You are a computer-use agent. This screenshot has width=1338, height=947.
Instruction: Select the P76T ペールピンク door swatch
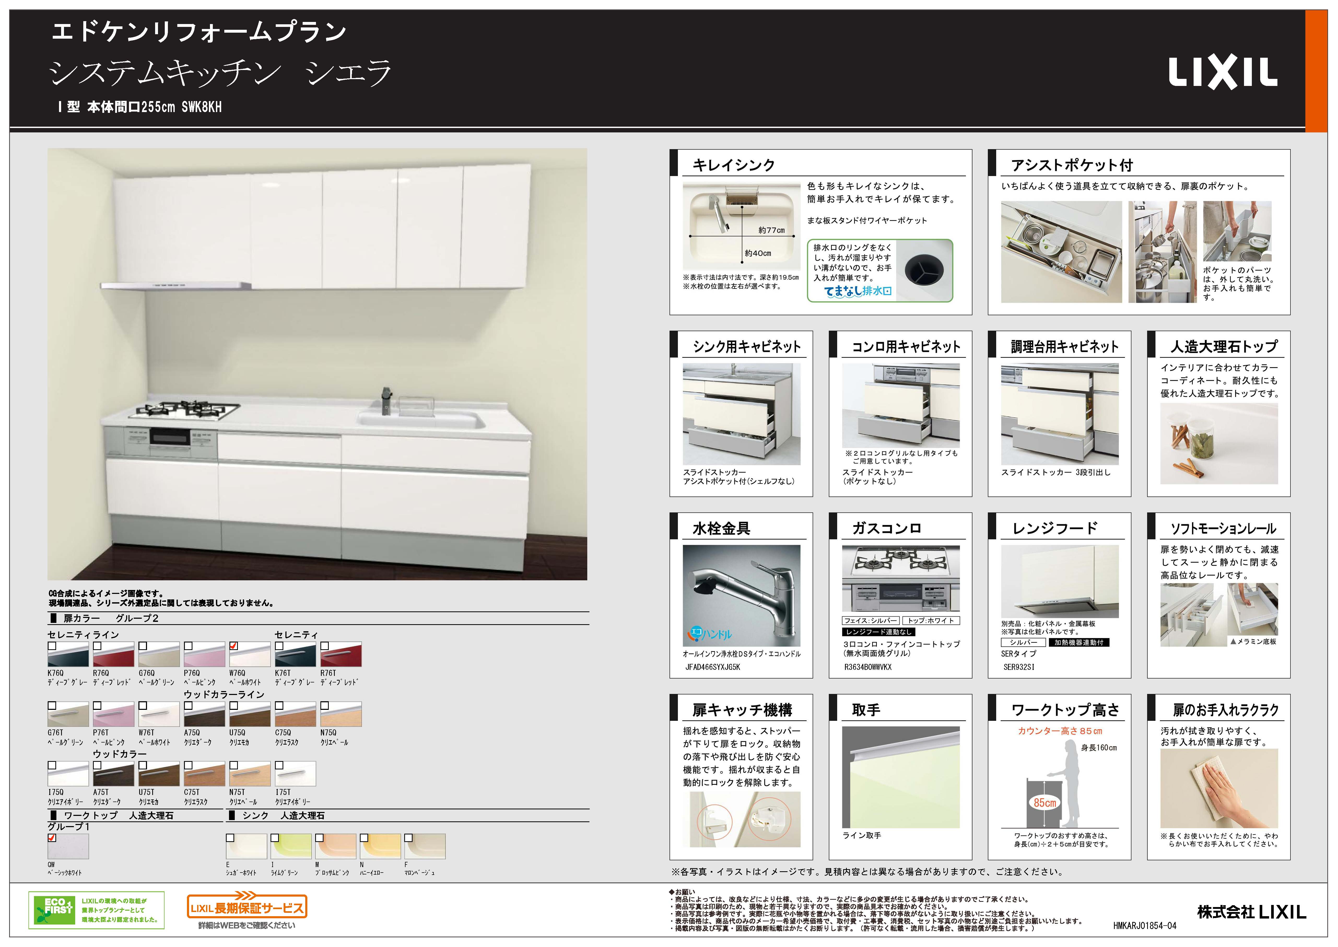point(114,714)
